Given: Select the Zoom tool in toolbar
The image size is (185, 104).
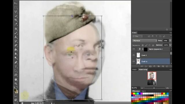Looking at the screenshot, I should click(x=16, y=83).
